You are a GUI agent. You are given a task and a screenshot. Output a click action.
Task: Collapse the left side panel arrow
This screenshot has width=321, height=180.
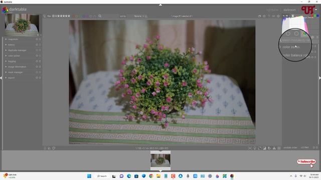pos(1,78)
